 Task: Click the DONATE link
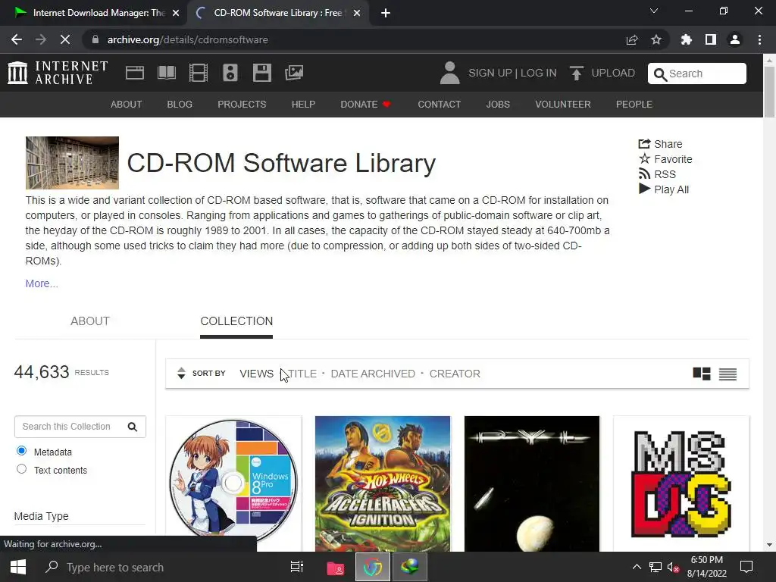[365, 105]
